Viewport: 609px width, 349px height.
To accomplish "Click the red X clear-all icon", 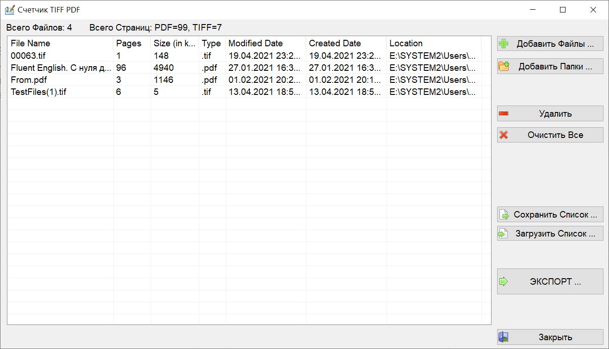I will 504,135.
